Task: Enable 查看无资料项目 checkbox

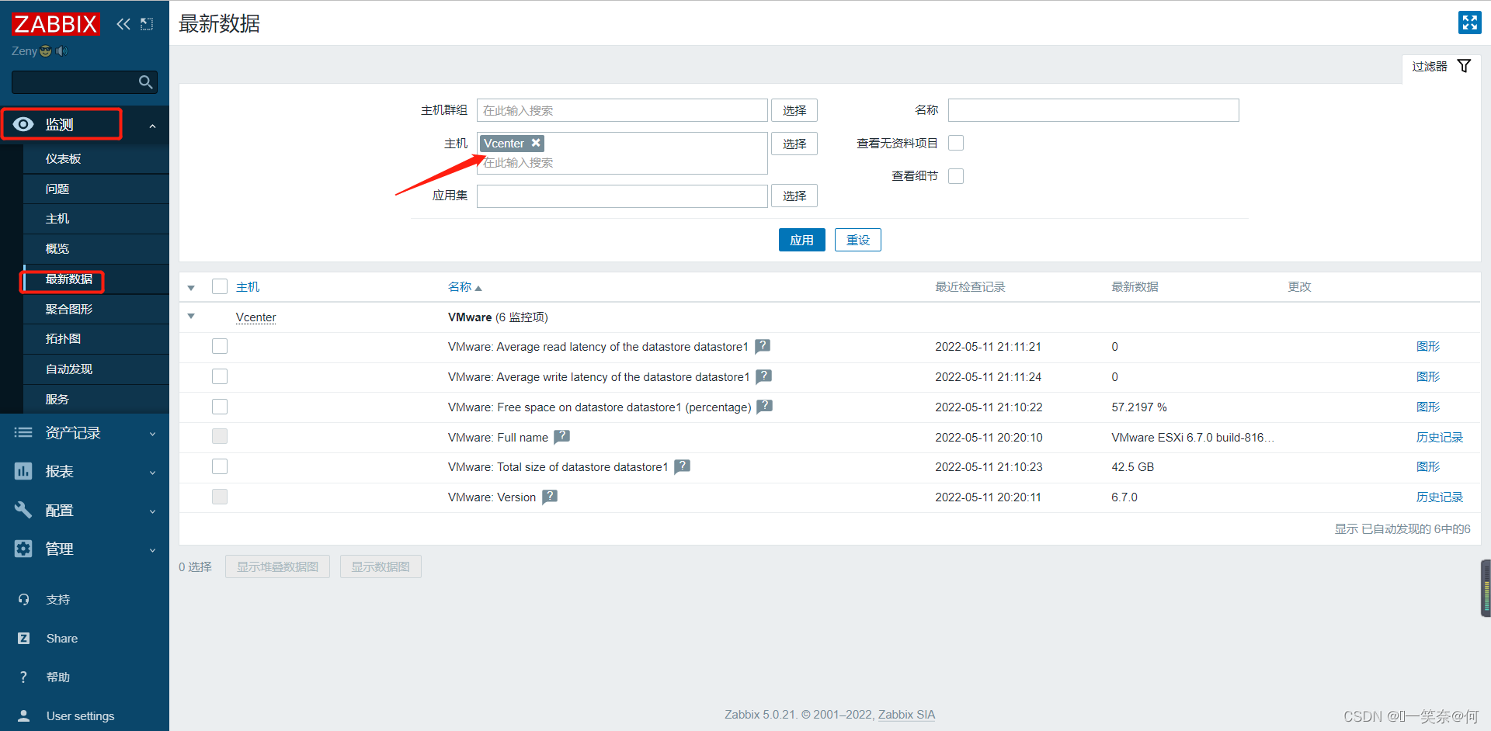Action: (956, 143)
